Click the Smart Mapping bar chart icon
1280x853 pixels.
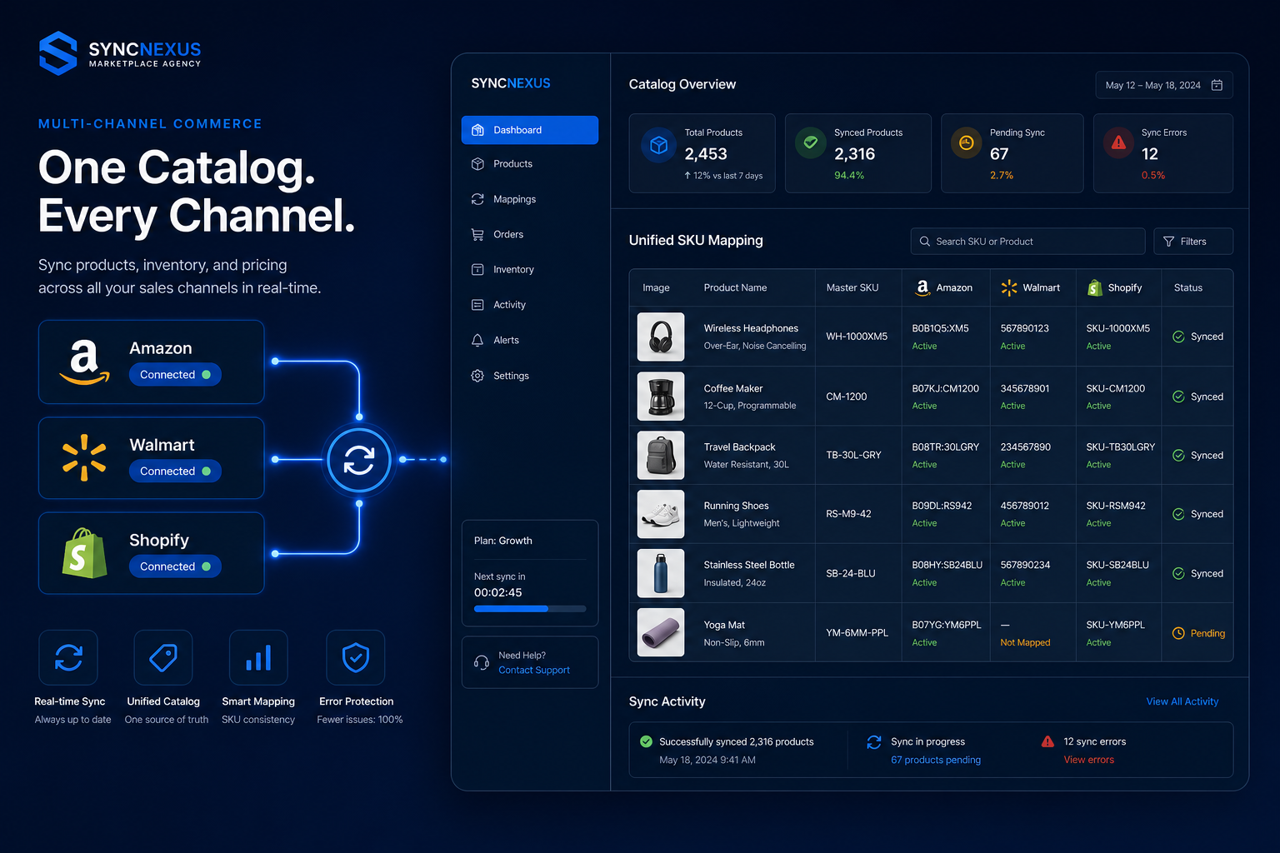(258, 658)
